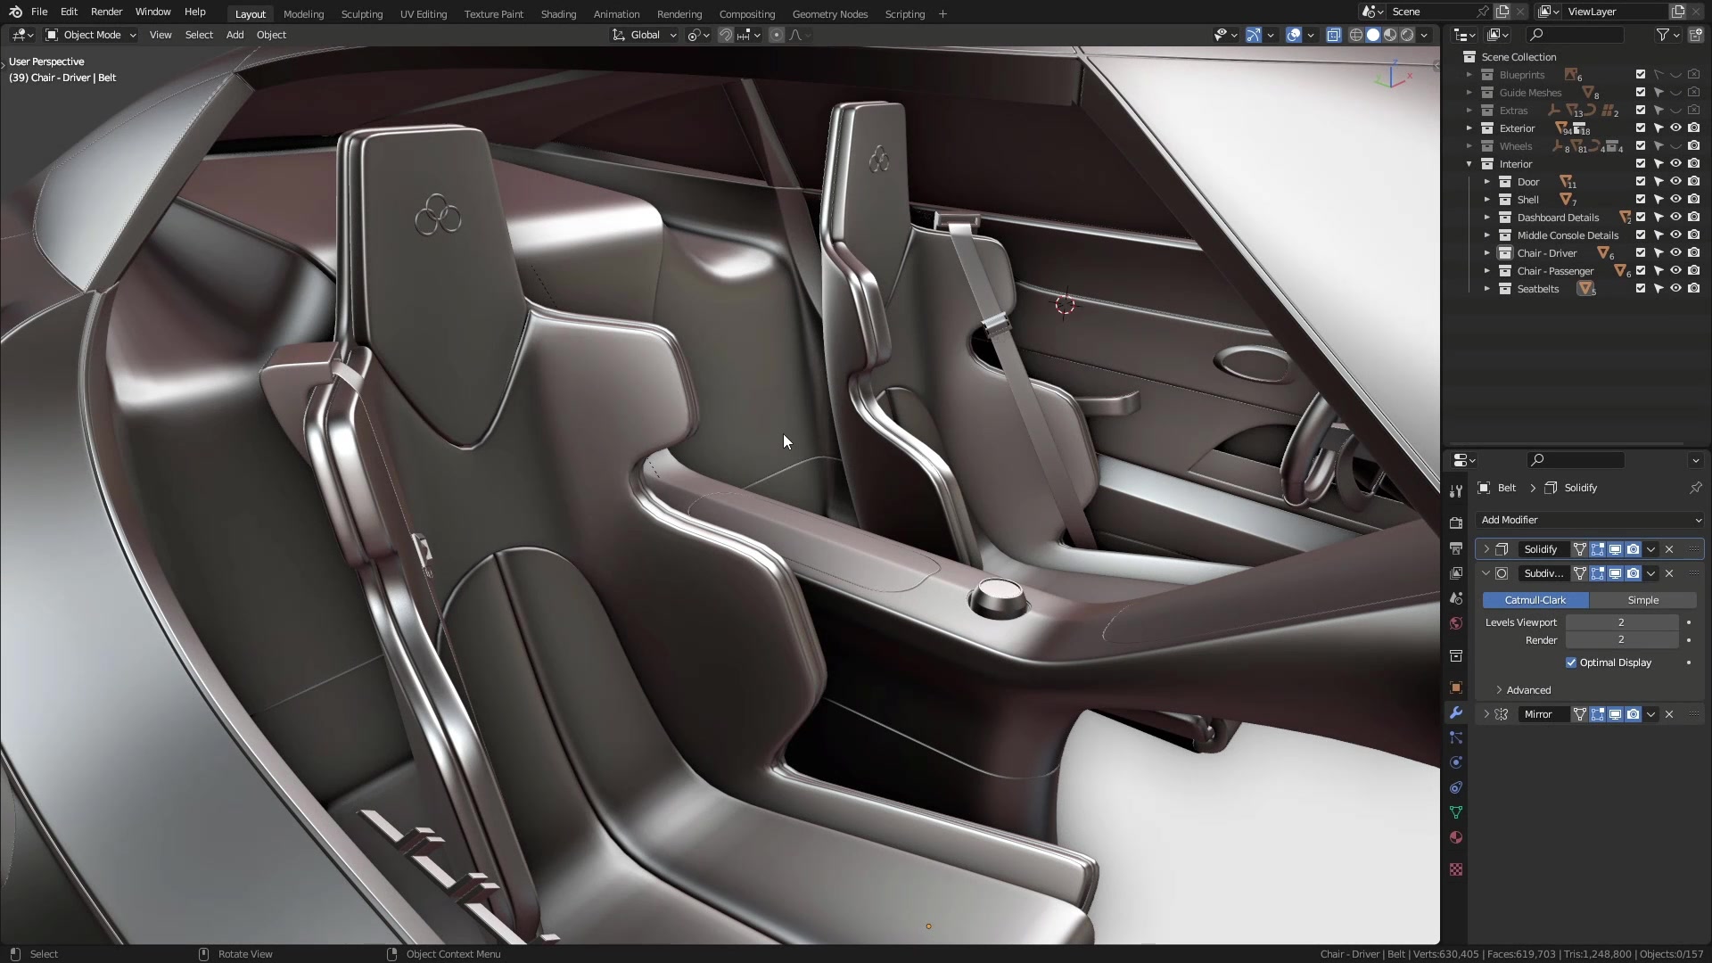Expand the Advanced subdivision settings
Viewport: 1712px width, 963px height.
[x=1499, y=690]
